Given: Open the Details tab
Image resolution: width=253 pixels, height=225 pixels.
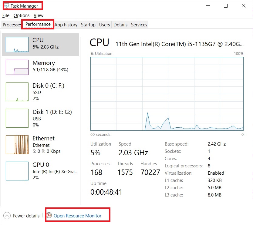Looking at the screenshot, I should click(120, 25).
